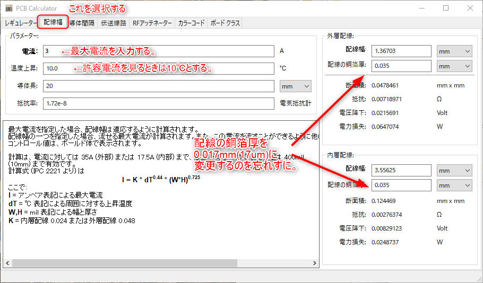Select the 配線幅 tab

53,22
